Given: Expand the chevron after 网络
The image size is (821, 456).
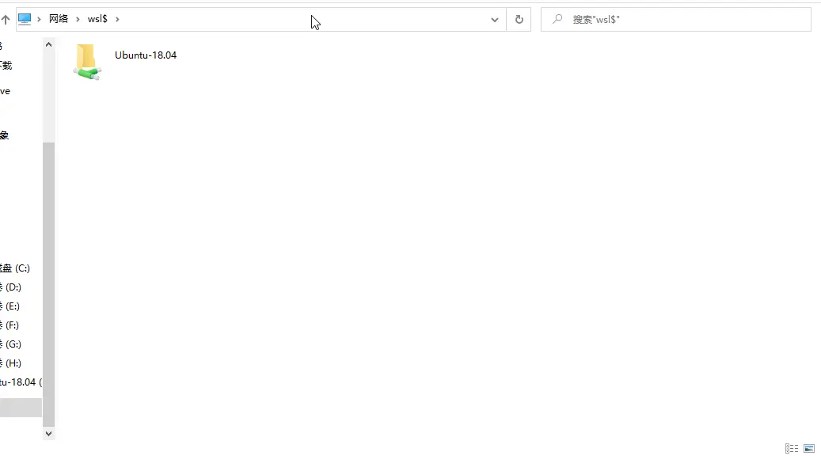Looking at the screenshot, I should click(78, 19).
